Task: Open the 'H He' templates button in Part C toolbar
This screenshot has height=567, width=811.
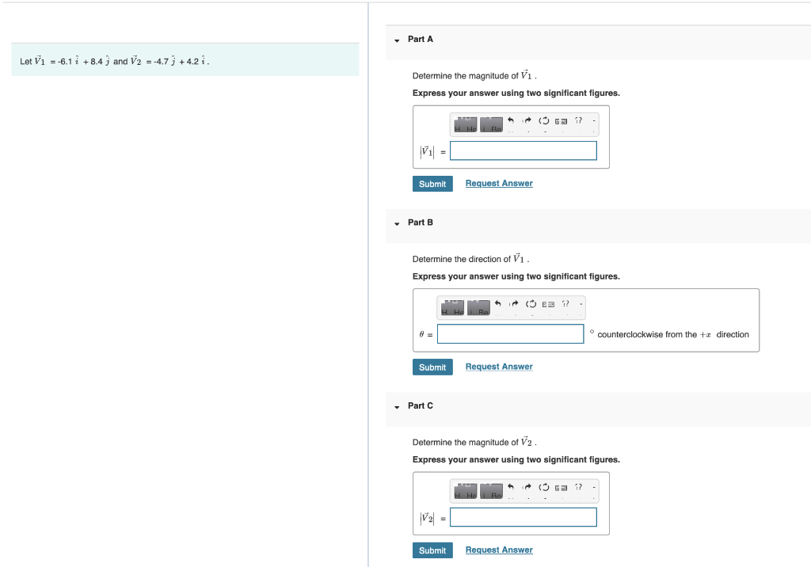Action: pyautogui.click(x=465, y=491)
